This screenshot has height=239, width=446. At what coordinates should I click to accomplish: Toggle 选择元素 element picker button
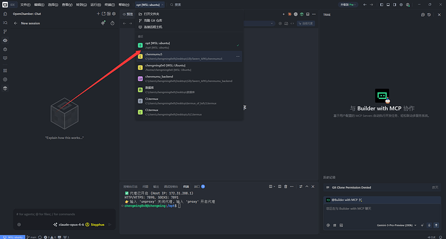[306, 23]
